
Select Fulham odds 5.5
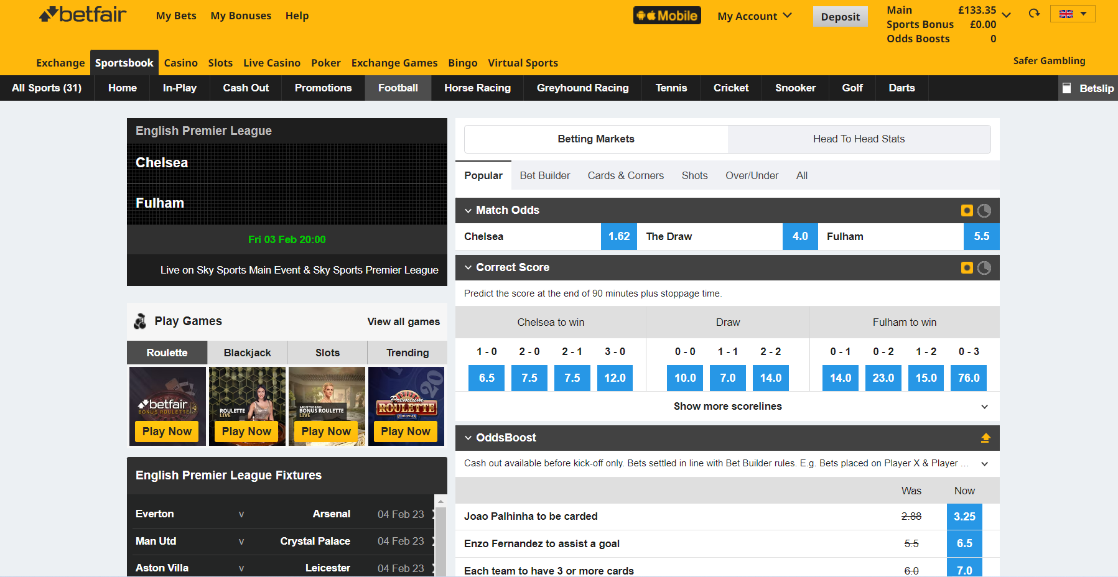click(x=982, y=237)
